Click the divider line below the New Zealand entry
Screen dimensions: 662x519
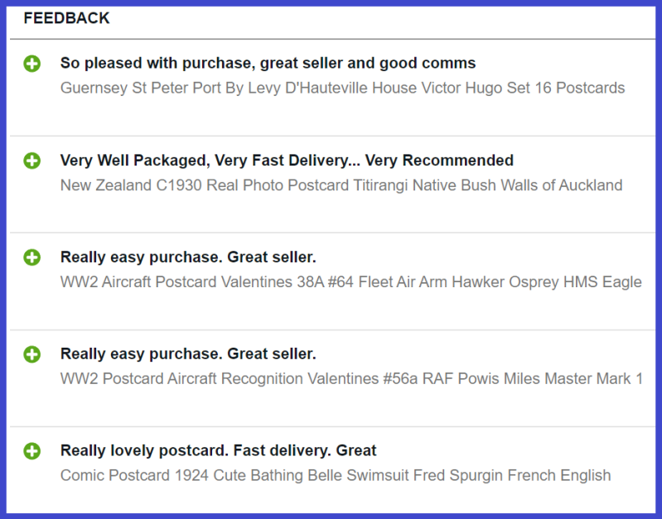point(331,233)
